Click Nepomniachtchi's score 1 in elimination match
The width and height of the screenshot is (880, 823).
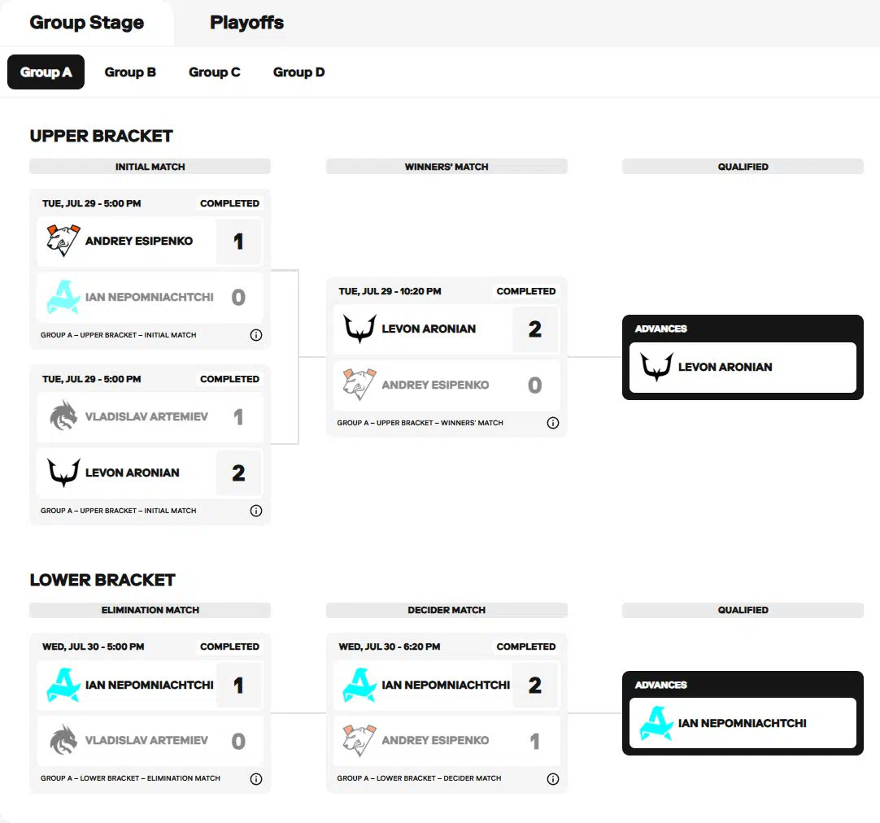(x=238, y=685)
